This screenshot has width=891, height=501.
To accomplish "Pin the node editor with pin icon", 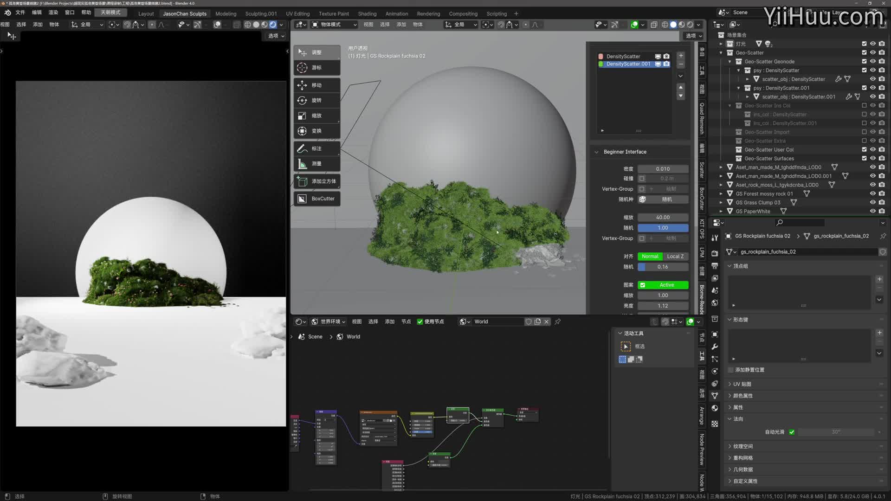I will tap(557, 321).
